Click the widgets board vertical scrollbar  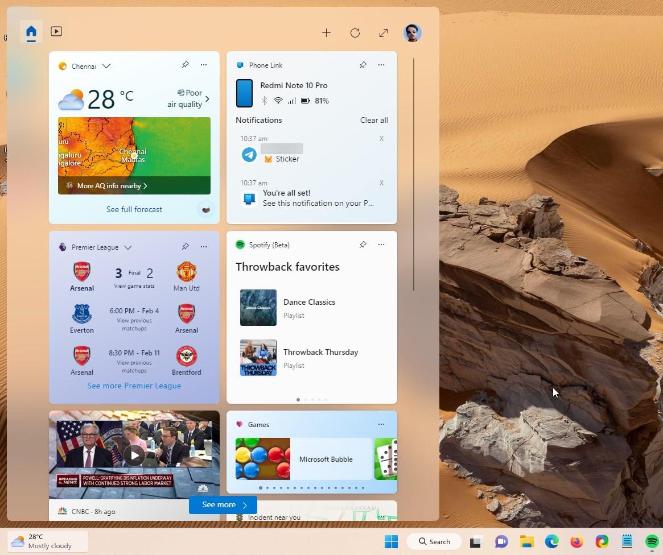pos(414,174)
